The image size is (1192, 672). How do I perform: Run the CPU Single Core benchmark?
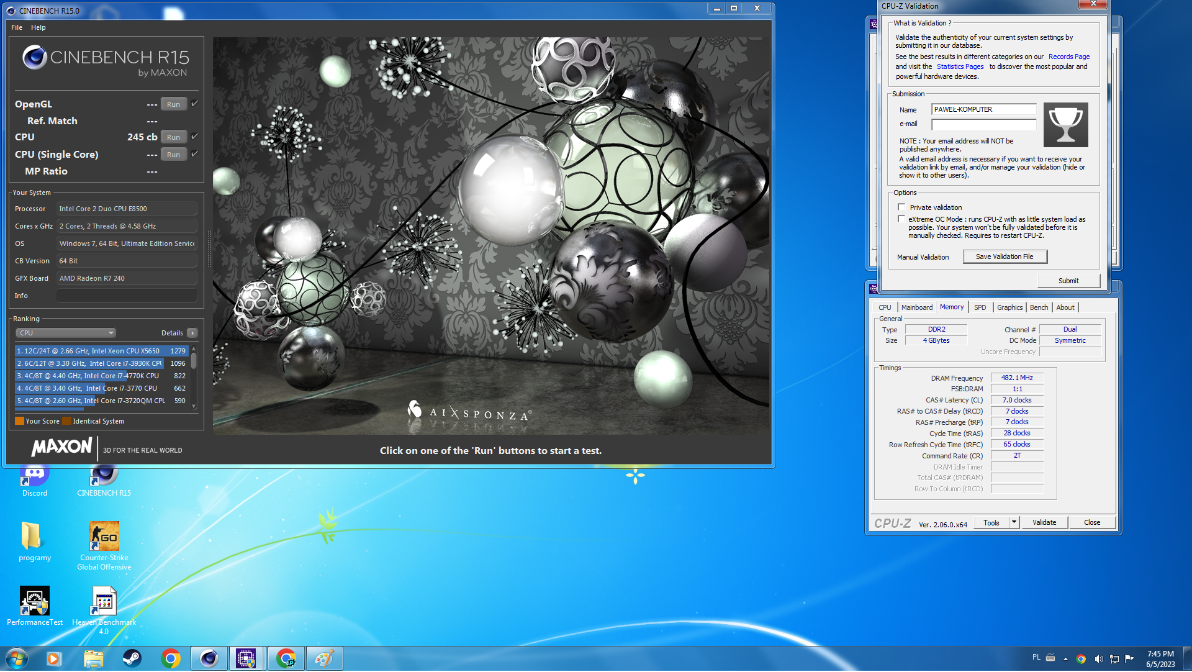point(173,155)
